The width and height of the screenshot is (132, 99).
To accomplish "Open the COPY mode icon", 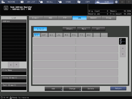I will point(79,2).
